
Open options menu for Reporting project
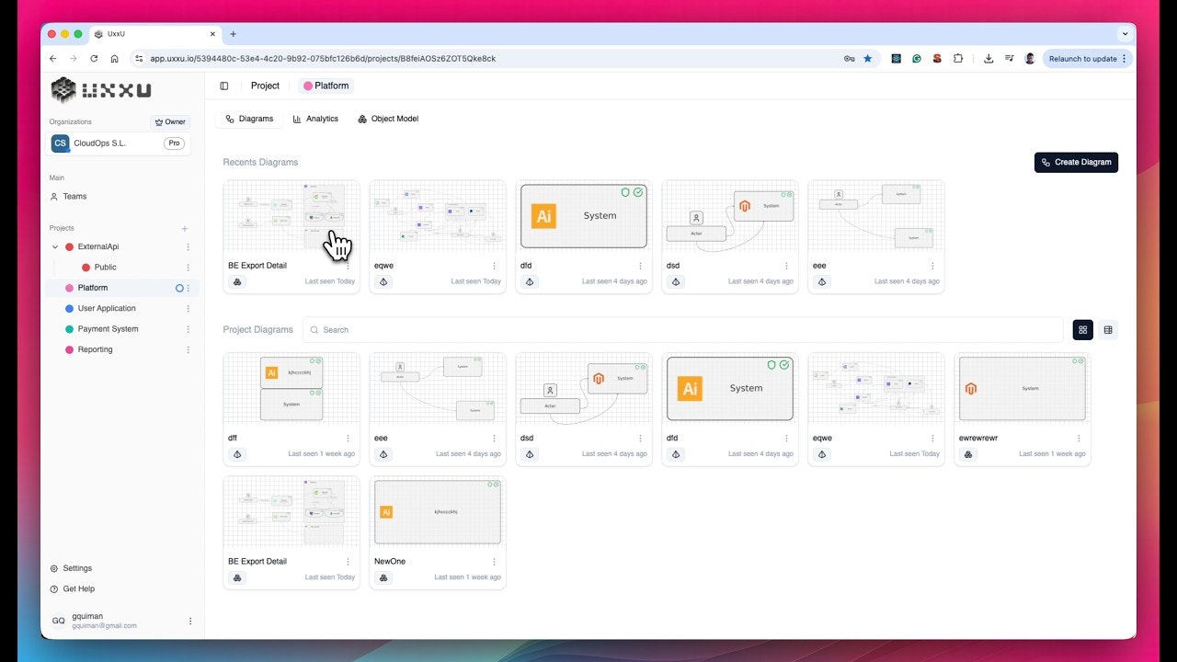pos(189,349)
